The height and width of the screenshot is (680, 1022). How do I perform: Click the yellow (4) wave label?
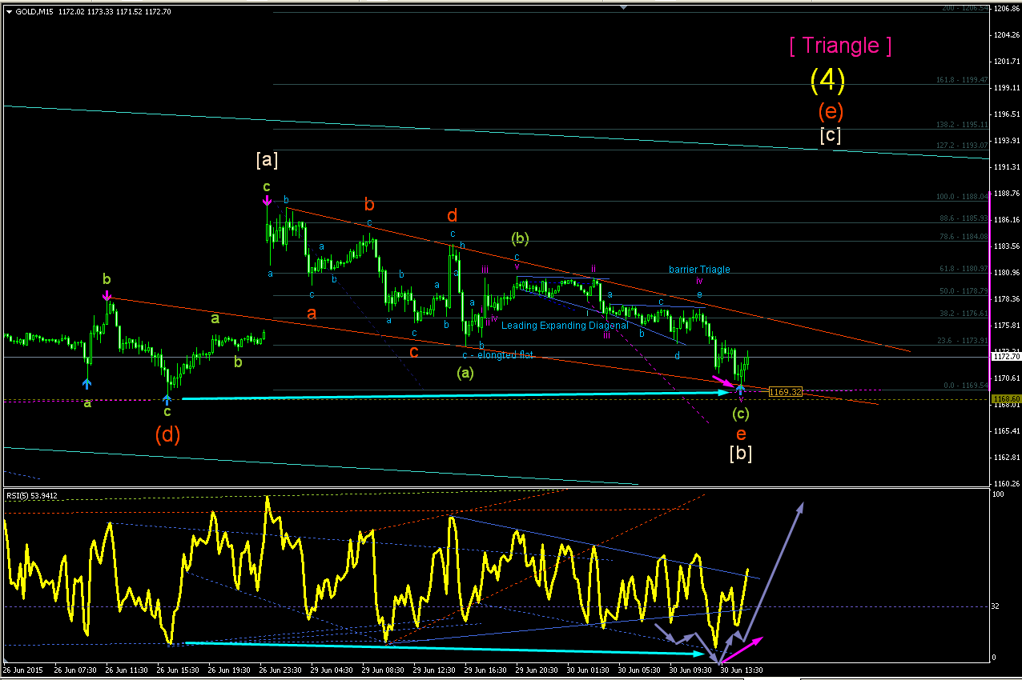pyautogui.click(x=827, y=79)
